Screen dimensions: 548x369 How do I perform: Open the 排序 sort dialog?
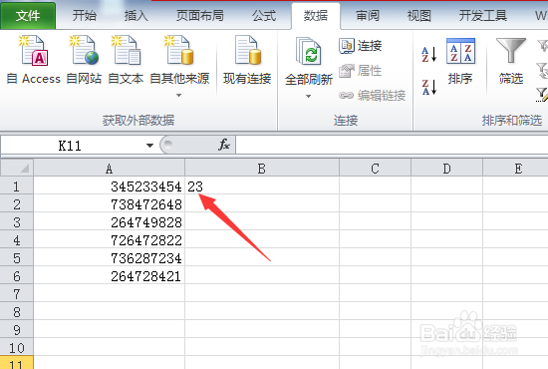[x=460, y=62]
